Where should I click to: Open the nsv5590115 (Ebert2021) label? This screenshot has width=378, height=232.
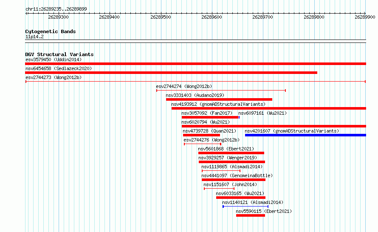point(264,211)
